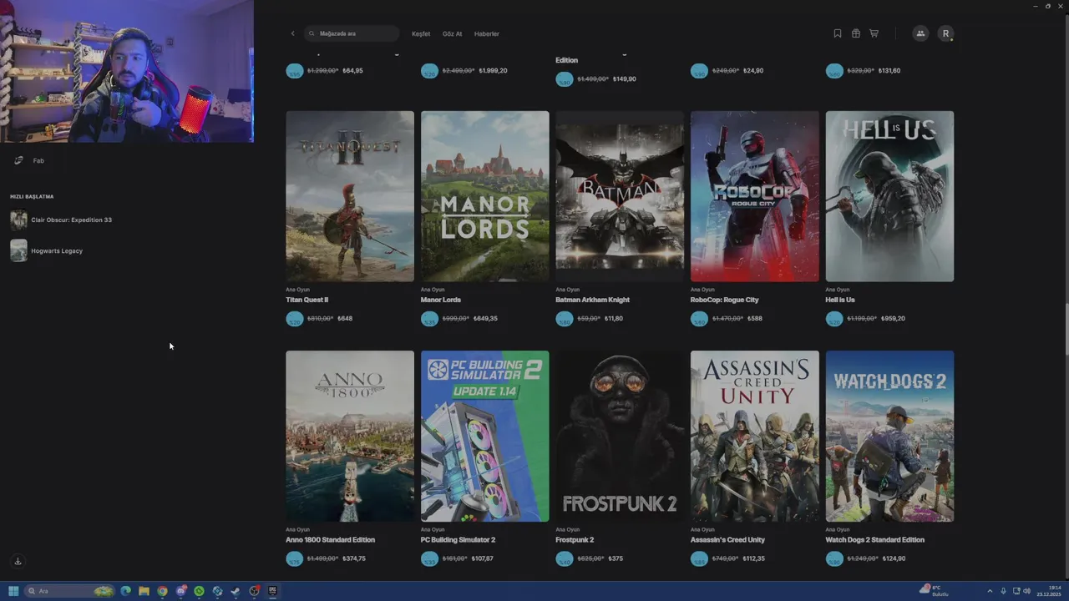1069x601 pixels.
Task: Open the PC Building Simulator 2 cover art
Action: (485, 437)
